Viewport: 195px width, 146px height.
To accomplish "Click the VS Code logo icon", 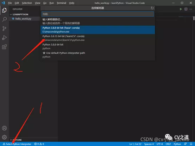I will tap(3, 3).
